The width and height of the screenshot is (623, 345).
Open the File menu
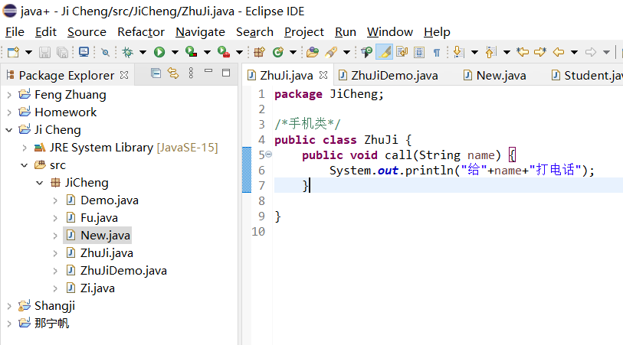[15, 31]
